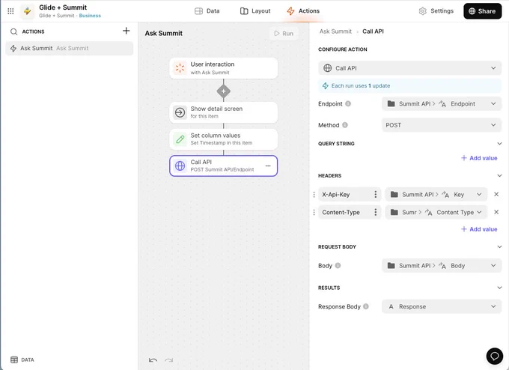
Task: Click the Glide + Summit app logo
Action: pyautogui.click(x=27, y=11)
